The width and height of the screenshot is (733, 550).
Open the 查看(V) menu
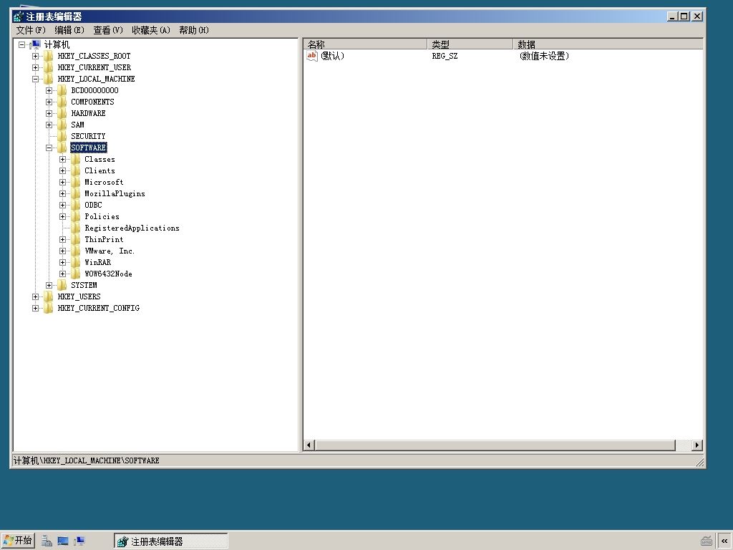pyautogui.click(x=108, y=30)
